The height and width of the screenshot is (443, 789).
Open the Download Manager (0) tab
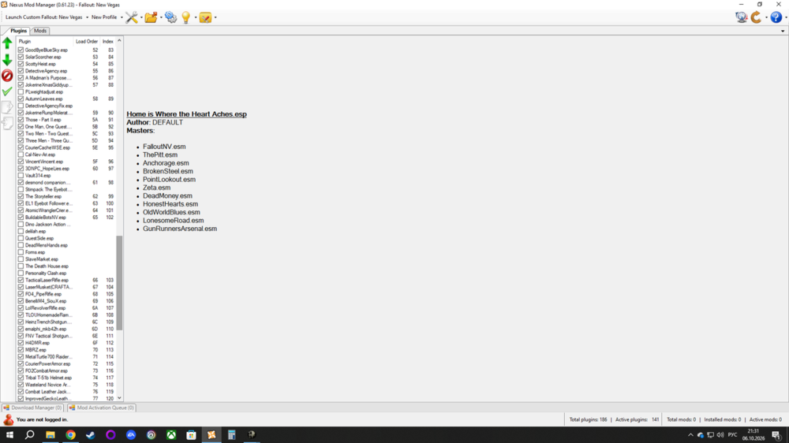[x=32, y=408]
